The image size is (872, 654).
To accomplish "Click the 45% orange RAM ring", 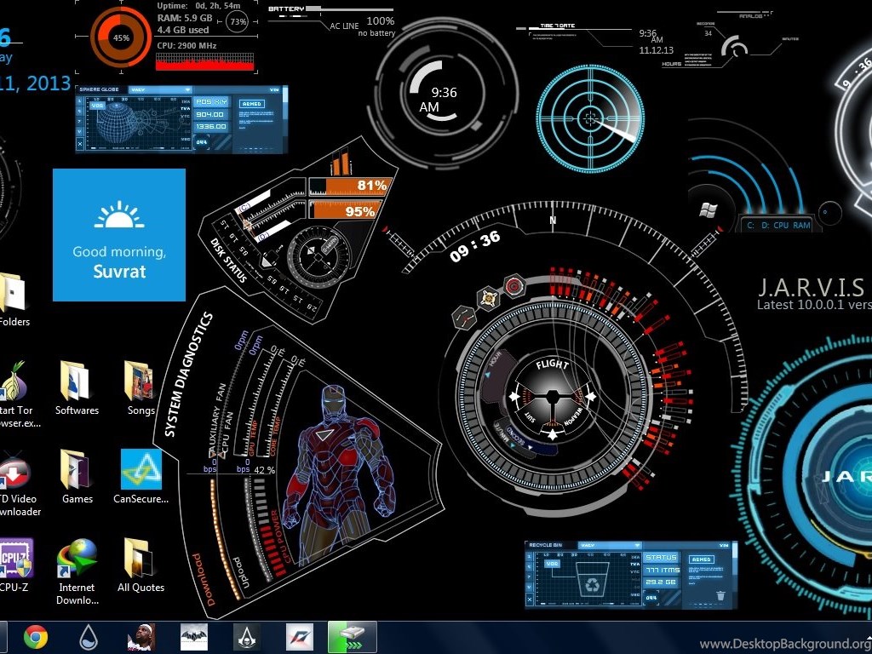I will (x=121, y=37).
